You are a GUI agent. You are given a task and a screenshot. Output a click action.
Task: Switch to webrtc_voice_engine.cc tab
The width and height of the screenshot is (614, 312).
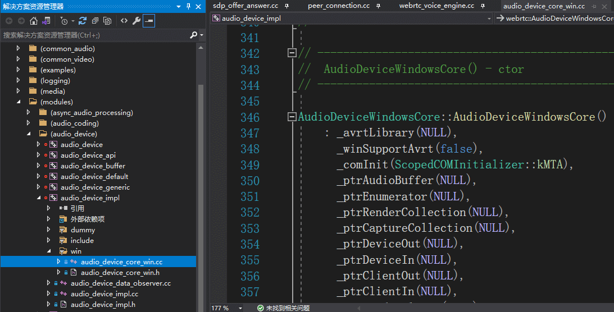click(x=436, y=6)
